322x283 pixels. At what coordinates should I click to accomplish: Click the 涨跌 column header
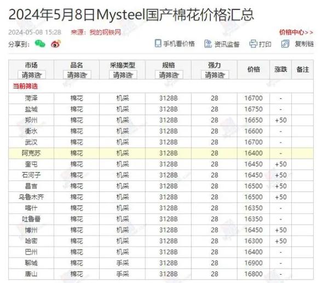281,70
